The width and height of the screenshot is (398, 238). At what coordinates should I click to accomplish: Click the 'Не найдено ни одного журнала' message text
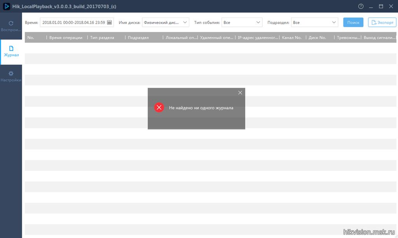pos(201,108)
